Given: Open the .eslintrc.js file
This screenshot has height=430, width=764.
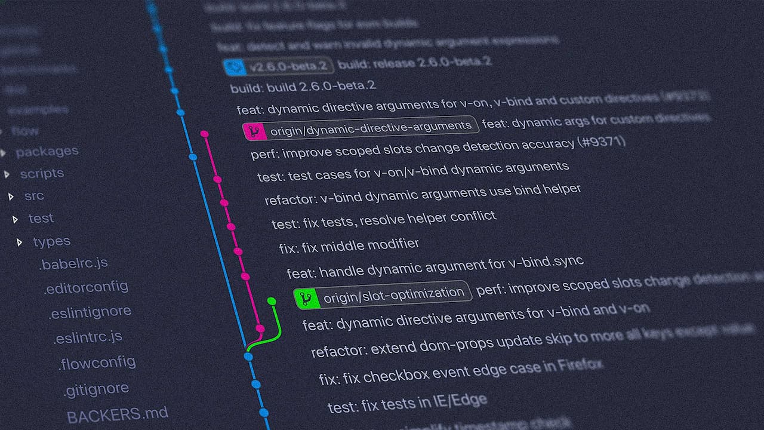Looking at the screenshot, I should point(88,337).
